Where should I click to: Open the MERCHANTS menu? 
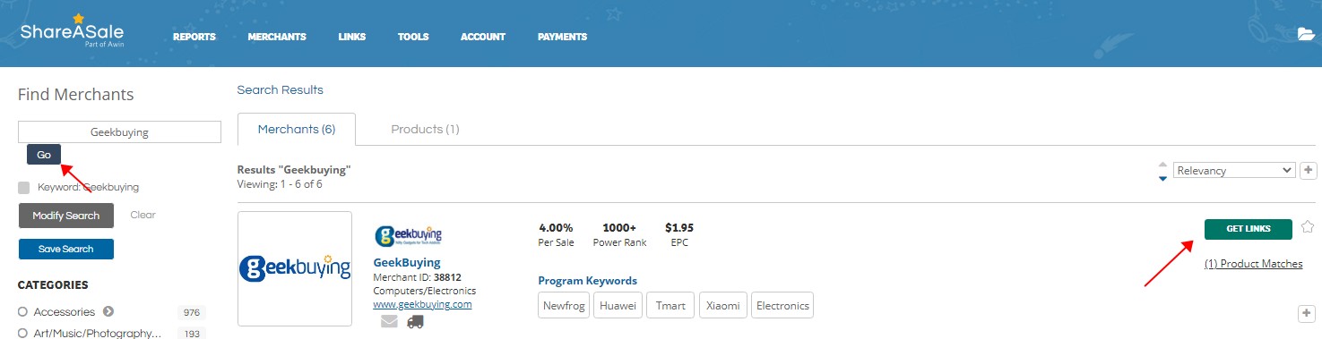point(277,37)
